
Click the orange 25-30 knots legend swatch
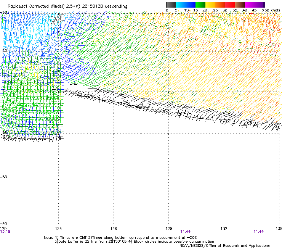(220, 5)
